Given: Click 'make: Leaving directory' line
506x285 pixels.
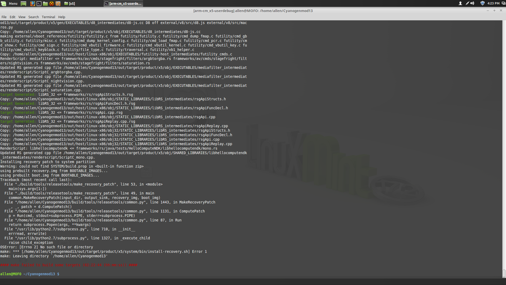Looking at the screenshot, I should (x=54, y=256).
